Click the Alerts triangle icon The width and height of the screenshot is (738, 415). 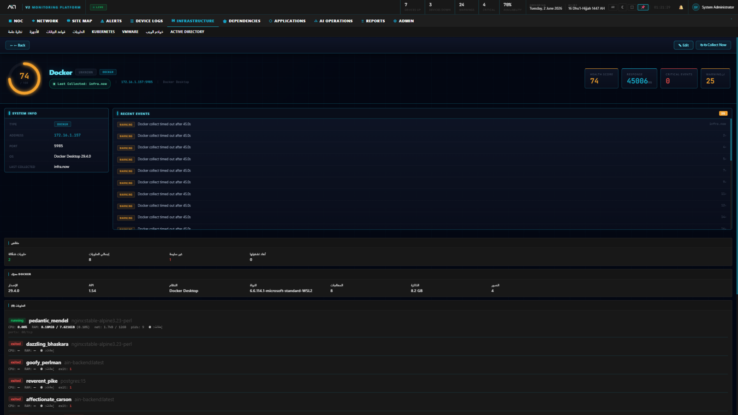click(102, 21)
